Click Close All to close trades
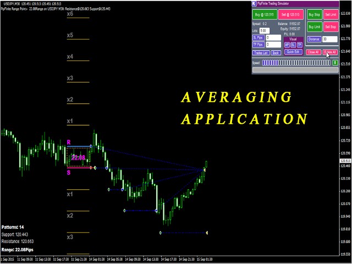Image resolution: width=352 pixels, height=264 pixels. pos(313,52)
